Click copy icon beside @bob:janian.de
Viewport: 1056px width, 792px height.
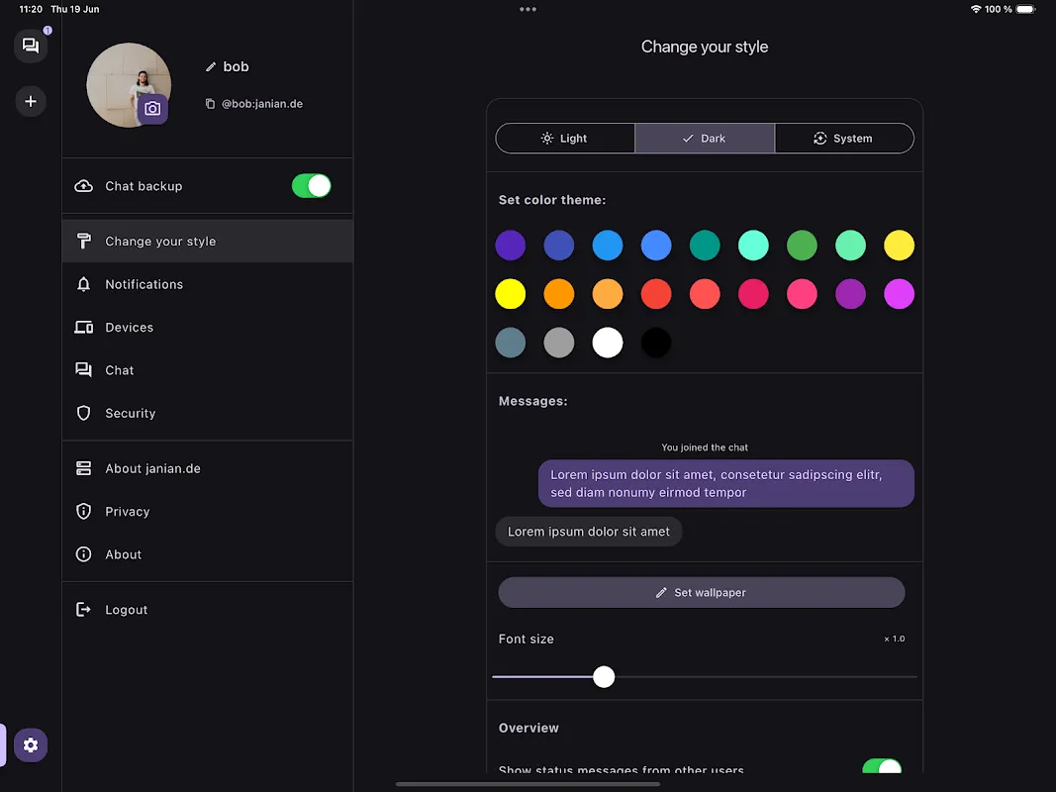coord(210,104)
